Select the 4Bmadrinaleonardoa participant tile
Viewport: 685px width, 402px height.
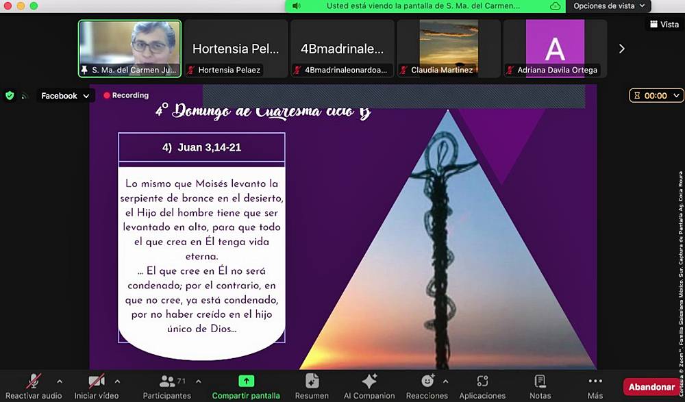pyautogui.click(x=342, y=49)
